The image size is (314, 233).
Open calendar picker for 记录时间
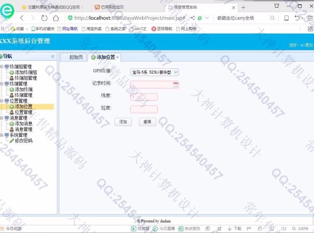point(176,84)
